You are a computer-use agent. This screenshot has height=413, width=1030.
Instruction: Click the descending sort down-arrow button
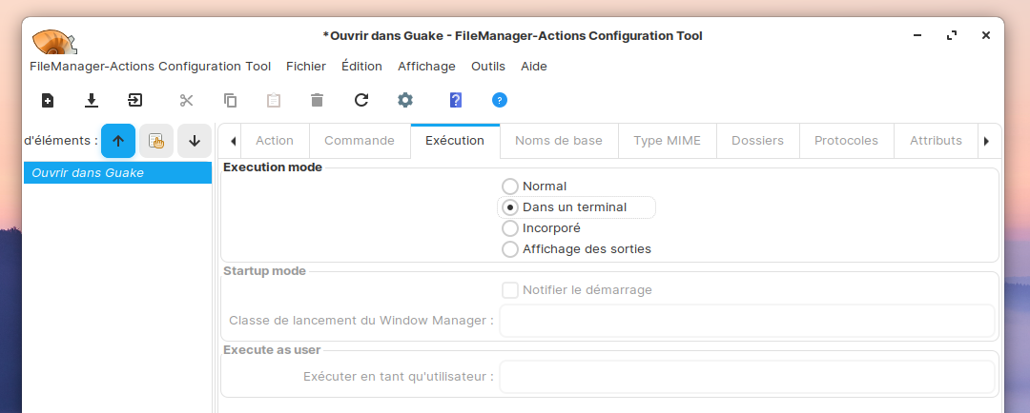pyautogui.click(x=195, y=141)
